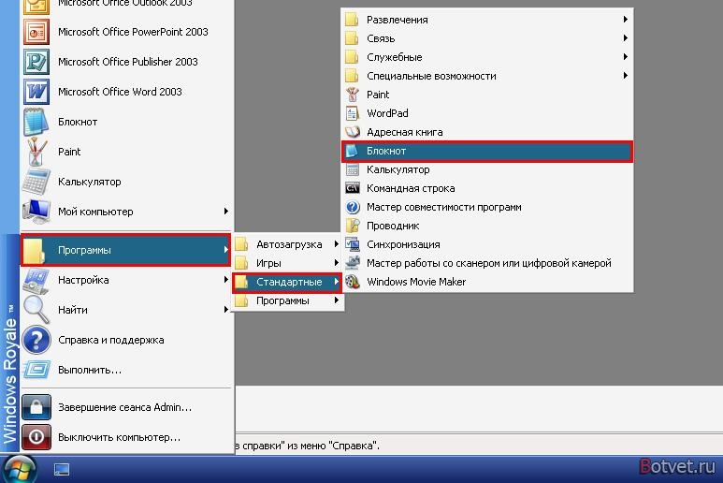Click the Синхронизация icon
723x483 pixels.
pos(353,244)
